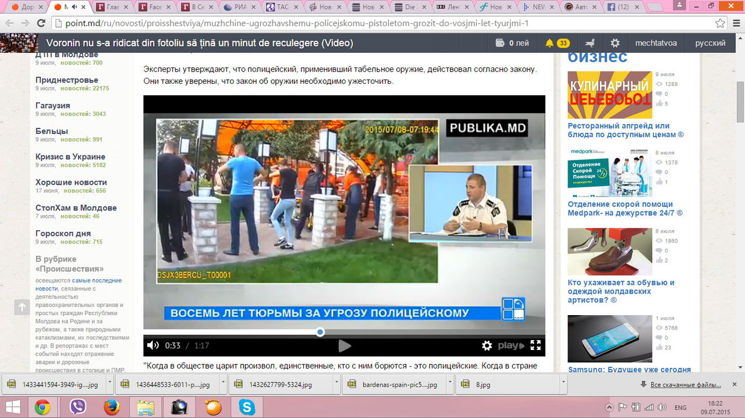Screen dimensions: 745x418
Task: Open Viber from the taskbar
Action: click(x=77, y=408)
